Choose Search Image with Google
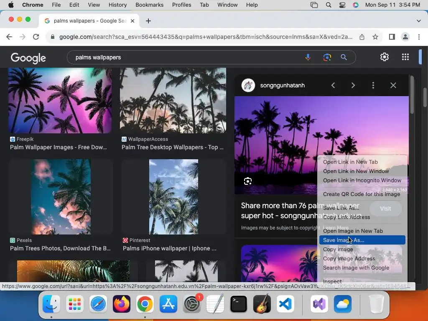 (362, 268)
